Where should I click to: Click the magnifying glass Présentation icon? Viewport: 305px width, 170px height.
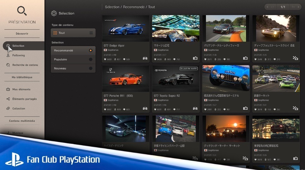click(x=22, y=11)
